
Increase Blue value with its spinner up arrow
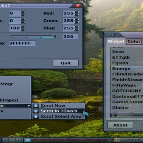[77, 27]
